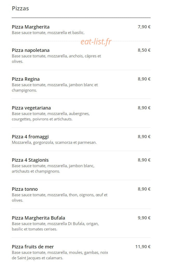Click the 8,90 € Pizza Regina price
The image size is (169, 265).
tap(144, 79)
